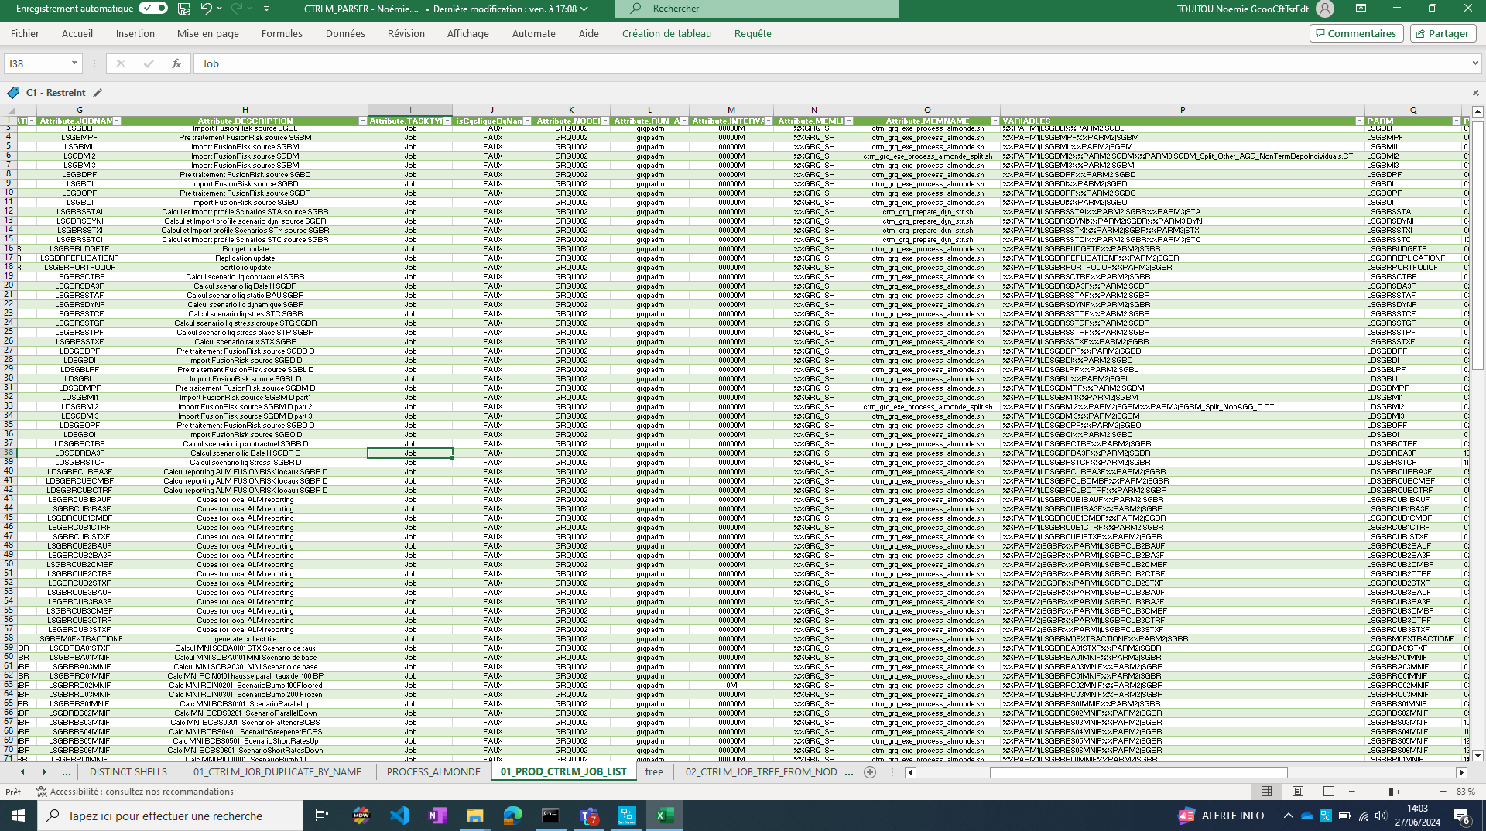Viewport: 1486px width, 831px height.
Task: Open the Mise en page tab
Action: click(208, 33)
